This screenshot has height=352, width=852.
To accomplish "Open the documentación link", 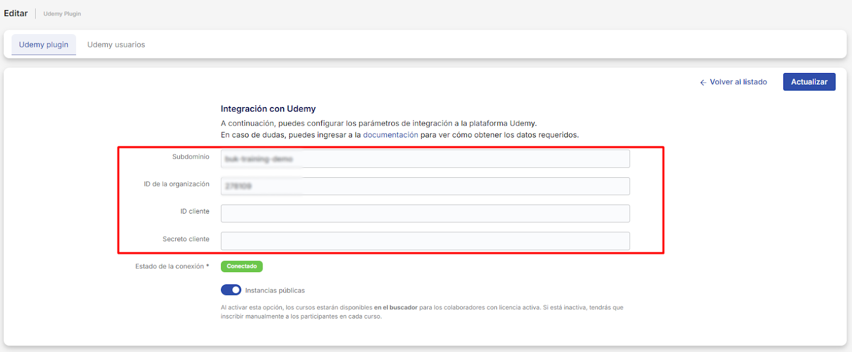I will pyautogui.click(x=390, y=135).
